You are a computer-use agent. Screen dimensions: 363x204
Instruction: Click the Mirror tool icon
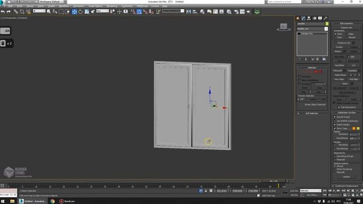pyautogui.click(x=189, y=11)
